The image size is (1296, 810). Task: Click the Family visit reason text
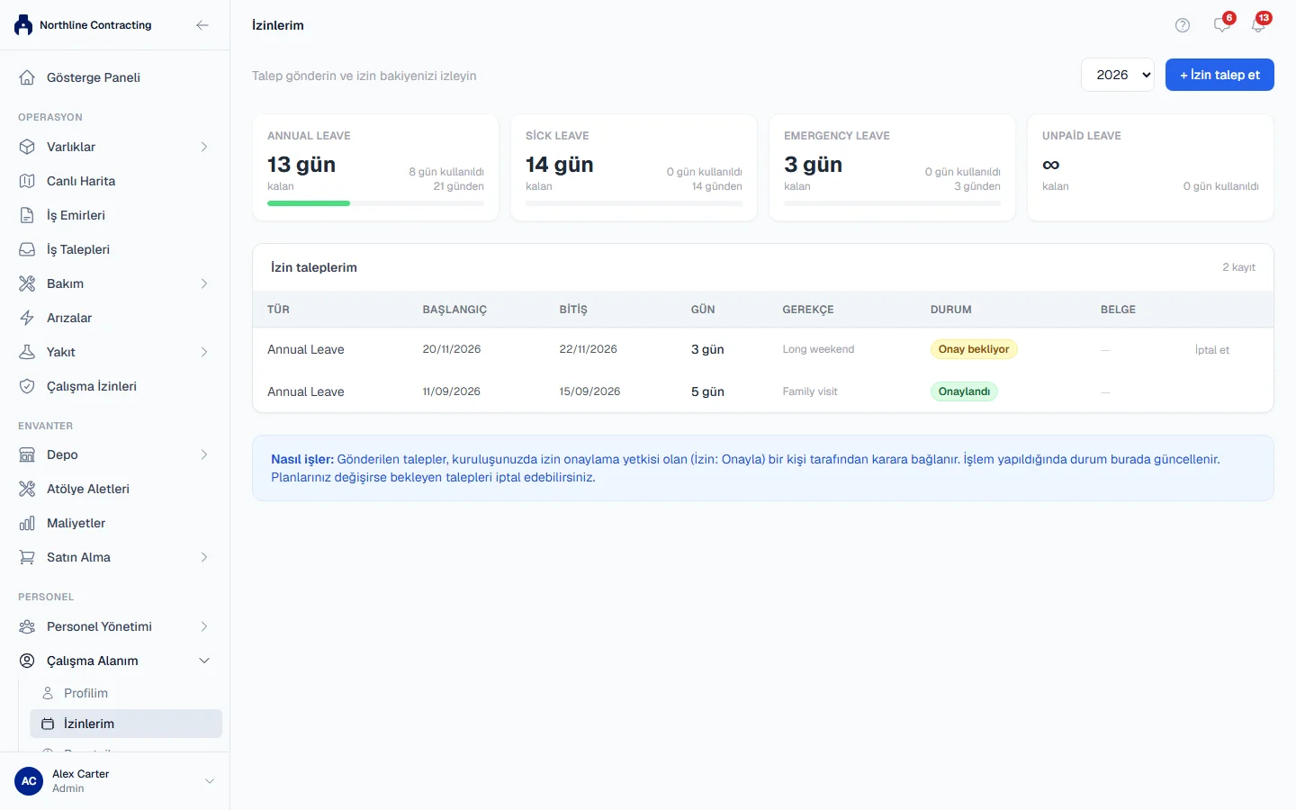[810, 391]
